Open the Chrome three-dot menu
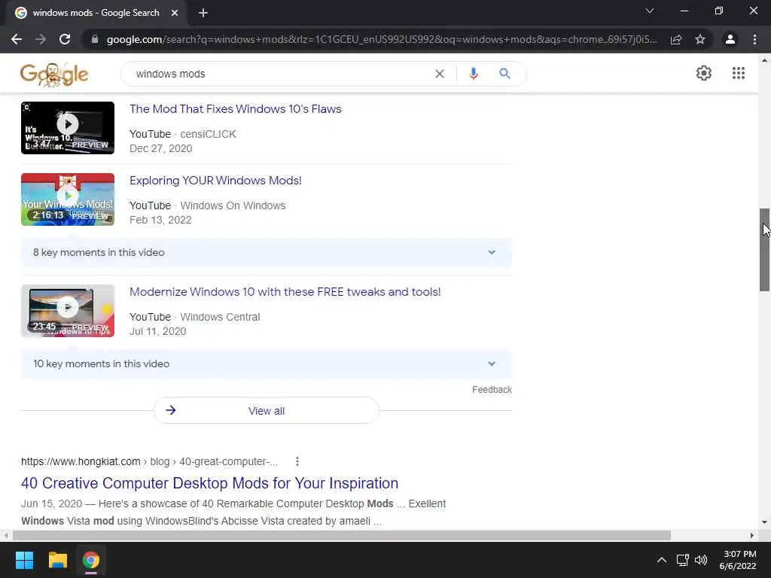The height and width of the screenshot is (578, 771). [x=754, y=39]
